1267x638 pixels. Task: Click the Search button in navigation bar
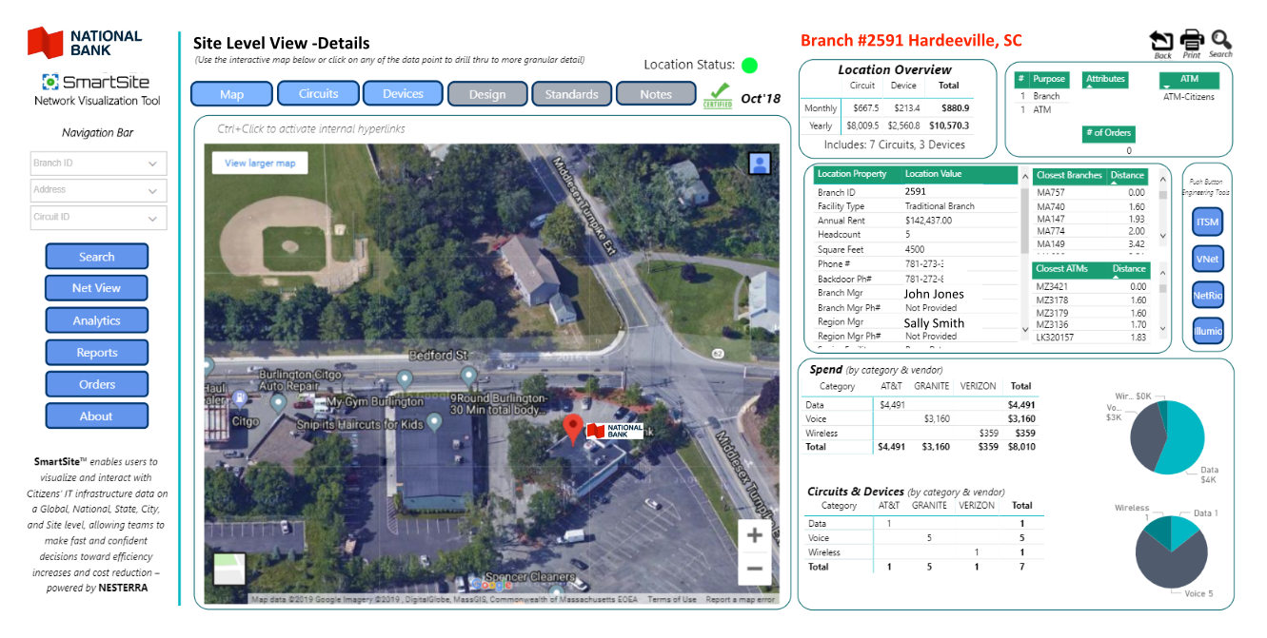(97, 257)
